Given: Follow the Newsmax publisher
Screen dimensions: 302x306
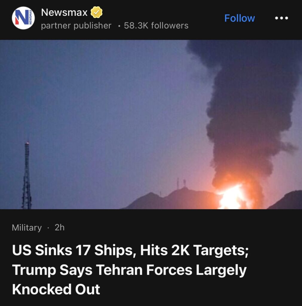Looking at the screenshot, I should point(239,18).
